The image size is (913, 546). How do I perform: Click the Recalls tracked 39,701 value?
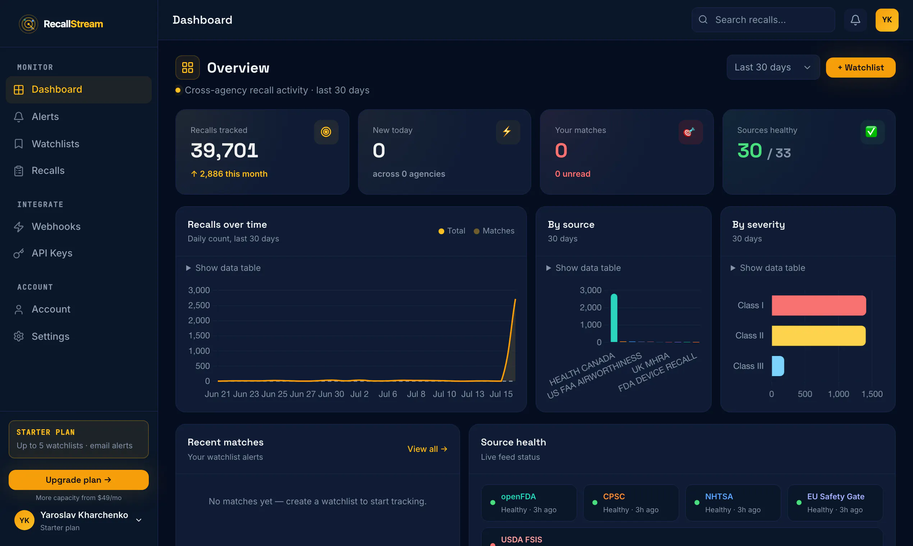(x=224, y=151)
